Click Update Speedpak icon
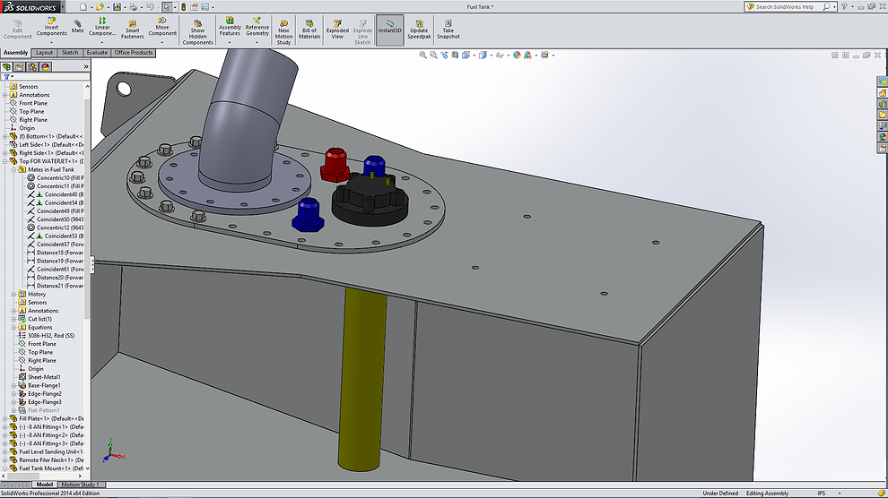Screen dimensions: 888x498 click(419, 29)
